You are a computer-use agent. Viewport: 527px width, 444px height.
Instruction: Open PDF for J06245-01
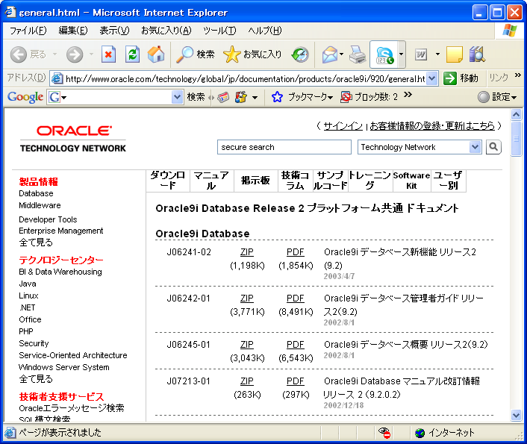click(x=296, y=345)
